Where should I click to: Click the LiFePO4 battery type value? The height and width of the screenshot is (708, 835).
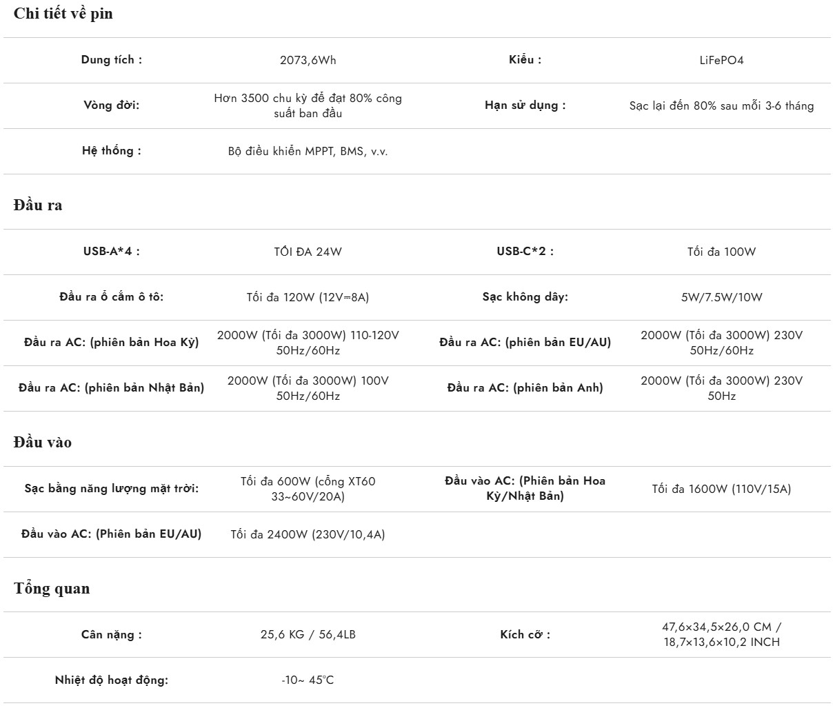[x=721, y=60]
